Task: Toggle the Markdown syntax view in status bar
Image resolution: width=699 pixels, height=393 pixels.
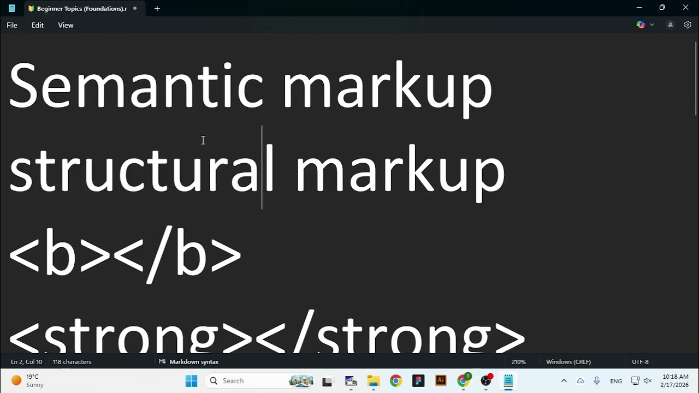Action: (189, 362)
